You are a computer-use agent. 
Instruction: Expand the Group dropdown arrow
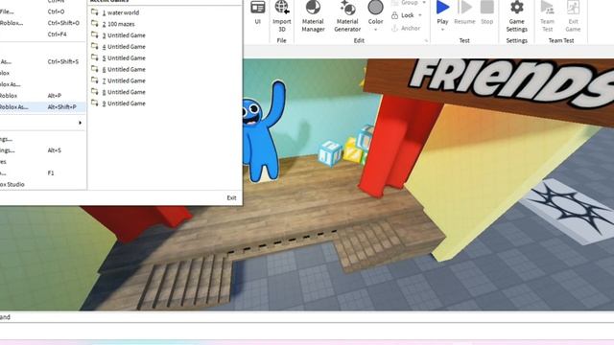coord(424,3)
